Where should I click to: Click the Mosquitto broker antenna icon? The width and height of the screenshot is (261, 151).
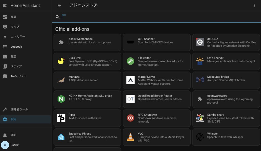pos(200,80)
